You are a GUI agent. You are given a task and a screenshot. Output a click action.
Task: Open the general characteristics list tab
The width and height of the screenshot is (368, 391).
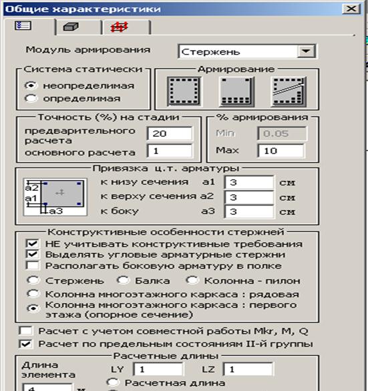pos(23,26)
